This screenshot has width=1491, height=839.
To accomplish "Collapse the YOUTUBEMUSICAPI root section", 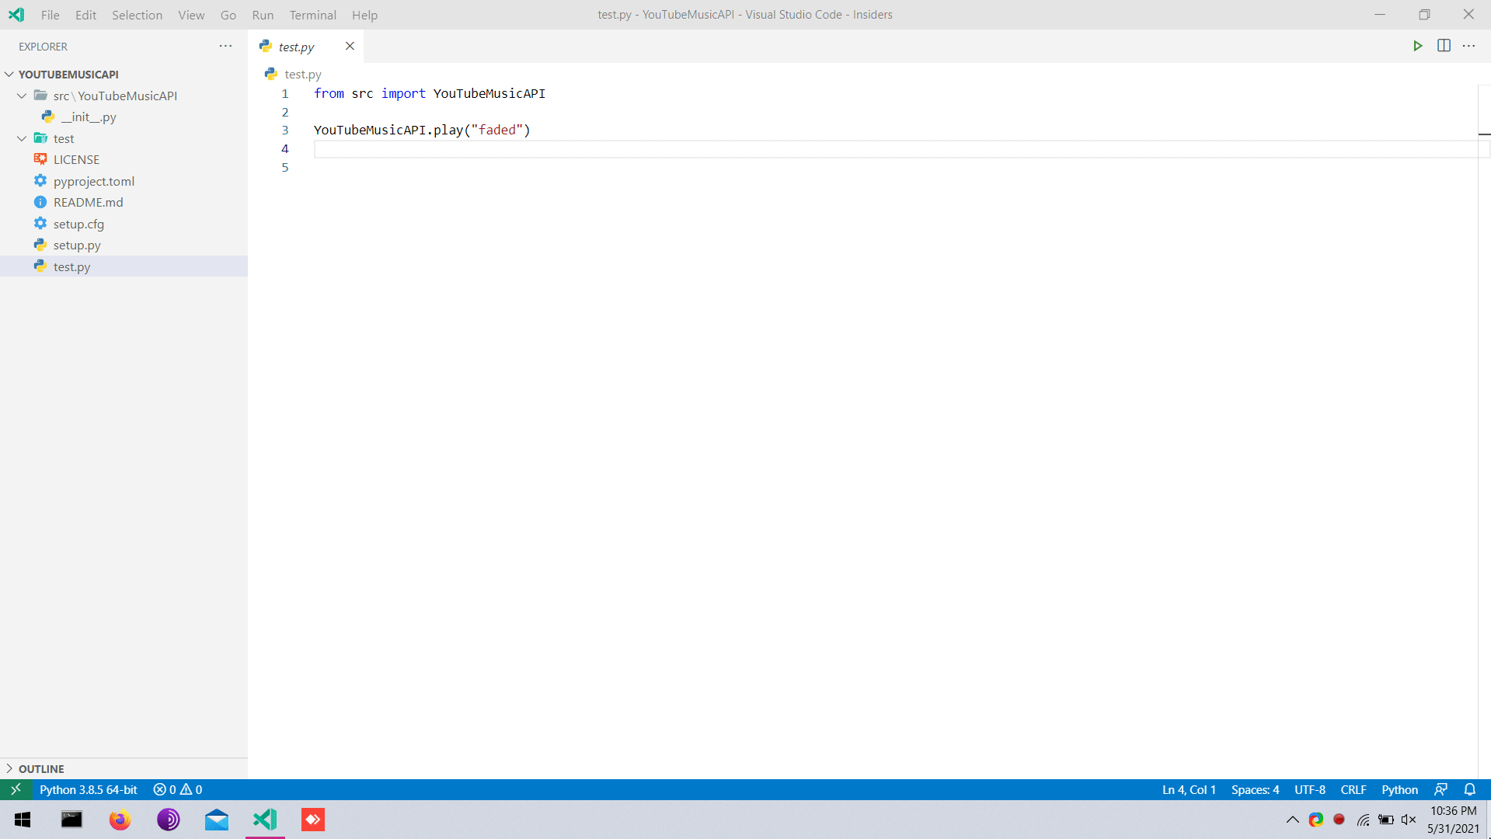I will 9,75.
